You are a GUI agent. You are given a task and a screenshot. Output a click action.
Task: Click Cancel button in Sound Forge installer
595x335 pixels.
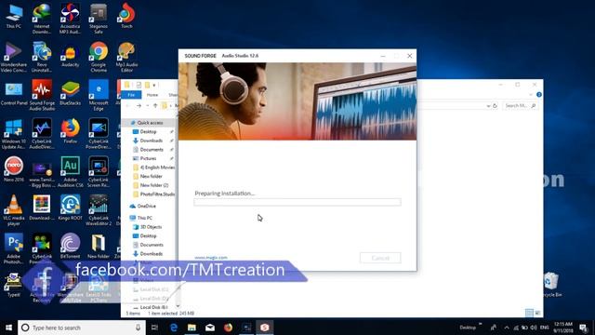click(380, 258)
